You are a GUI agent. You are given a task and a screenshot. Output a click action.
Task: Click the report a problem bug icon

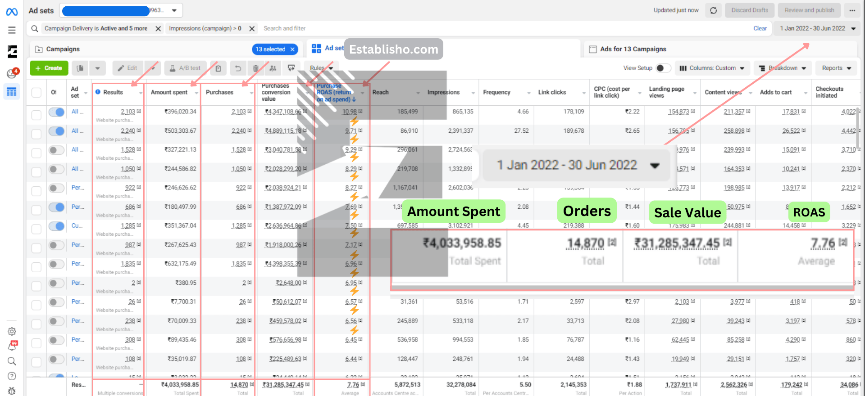(12, 391)
